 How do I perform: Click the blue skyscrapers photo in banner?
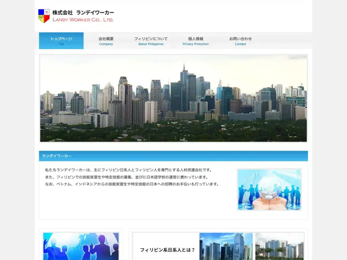coord(226,246)
